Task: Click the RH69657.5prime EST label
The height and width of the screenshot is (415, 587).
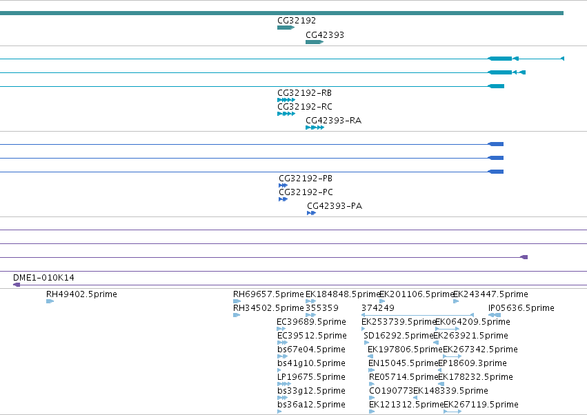Action: [x=268, y=294]
